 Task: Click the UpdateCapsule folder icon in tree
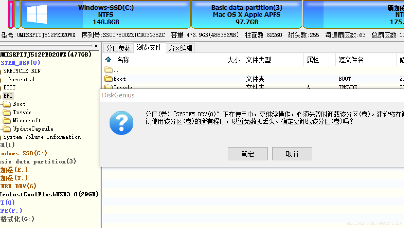(x=7, y=129)
